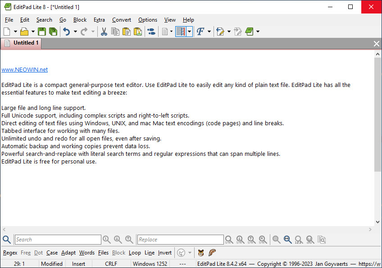Image resolution: width=382 pixels, height=268 pixels.
Task: Enable whole Words search option
Action: [86, 253]
